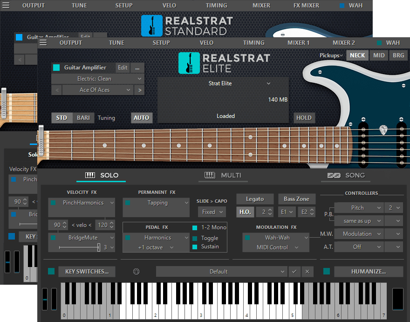Open the MIXER 1 menu

(298, 42)
